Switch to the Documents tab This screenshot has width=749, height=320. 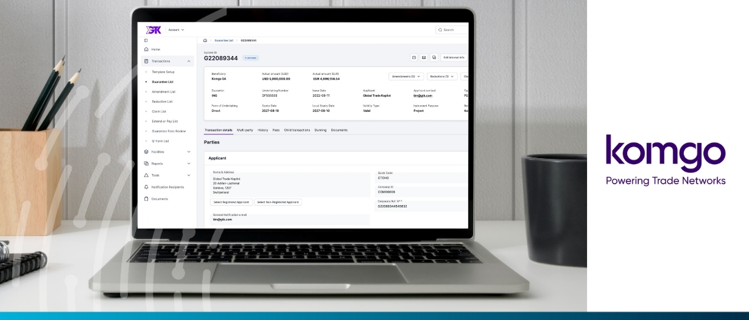339,130
